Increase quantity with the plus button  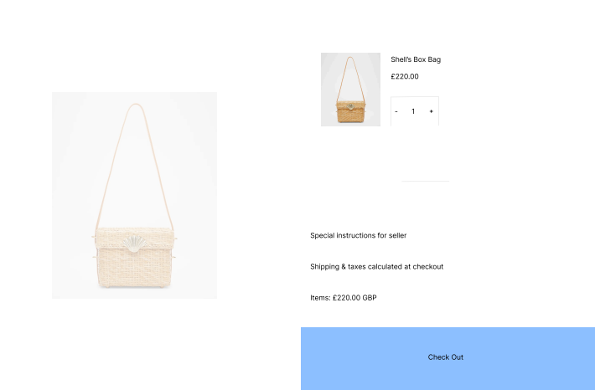click(x=431, y=111)
